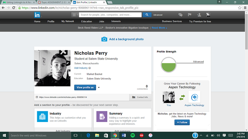
Task: Click the Search the web and Windows box
Action: tap(40, 135)
